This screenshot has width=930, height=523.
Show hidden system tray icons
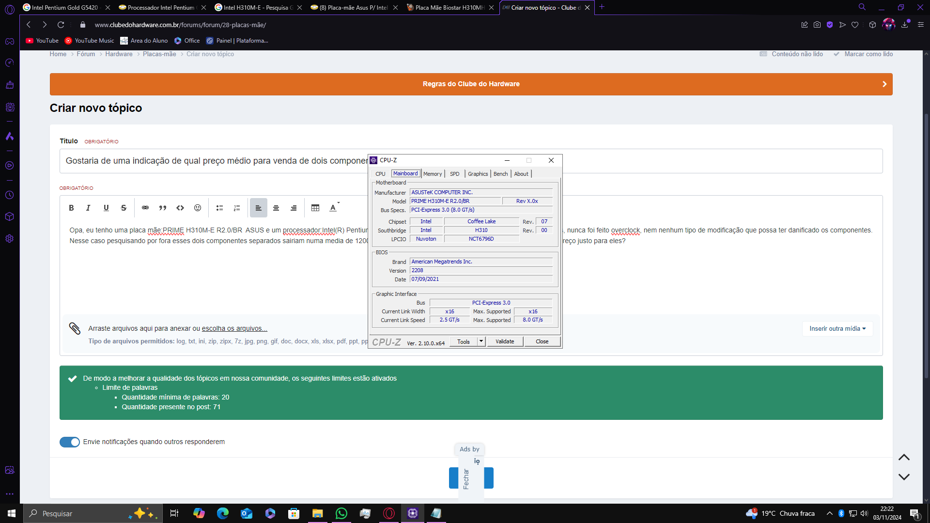pyautogui.click(x=829, y=513)
